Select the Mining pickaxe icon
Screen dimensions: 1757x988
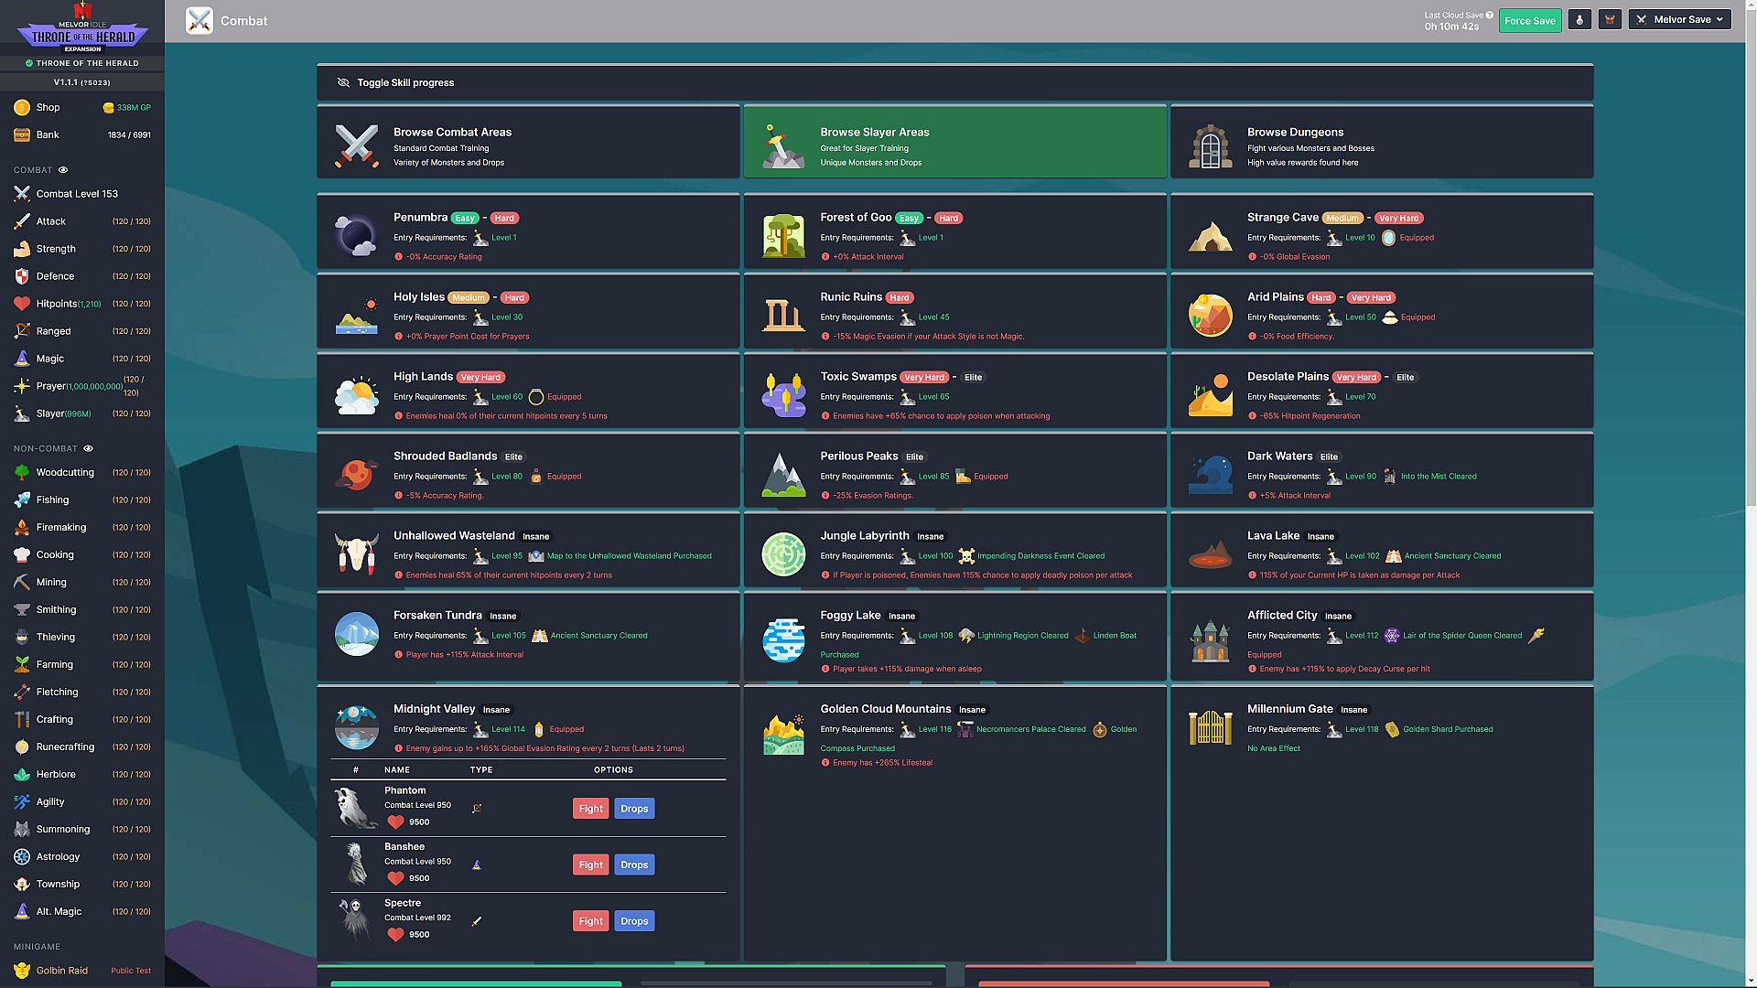(22, 583)
